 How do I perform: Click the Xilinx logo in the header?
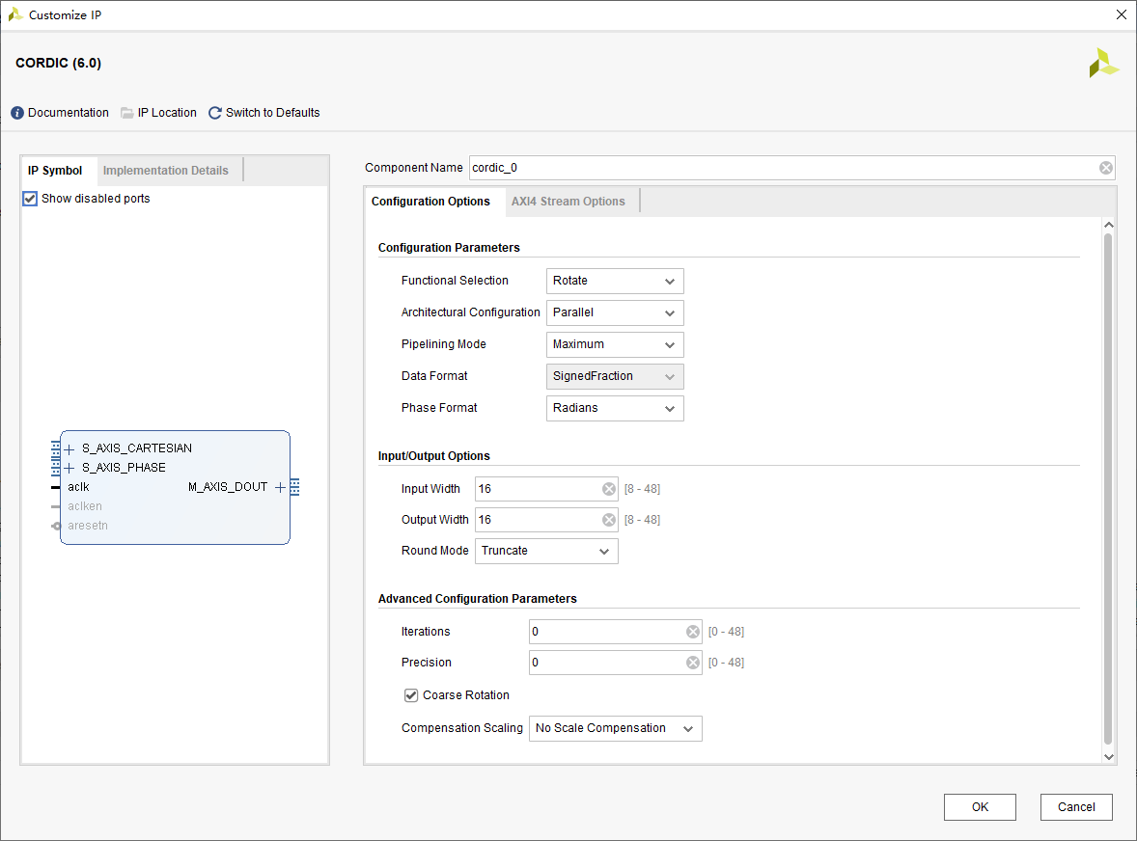[x=1103, y=63]
